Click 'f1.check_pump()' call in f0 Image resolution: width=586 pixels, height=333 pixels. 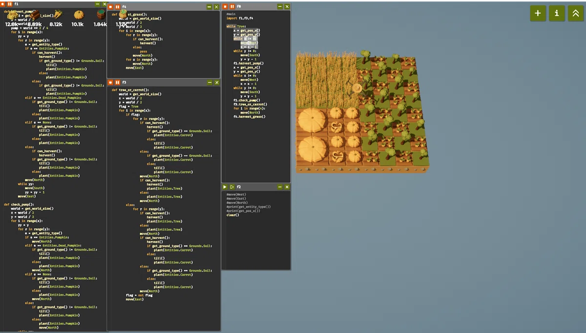coord(247,100)
